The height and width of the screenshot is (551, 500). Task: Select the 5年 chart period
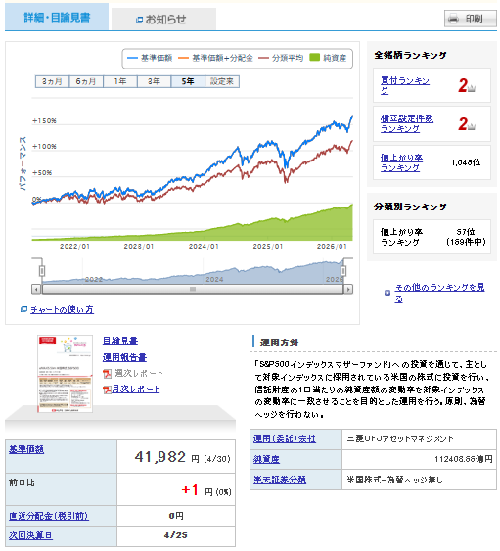pyautogui.click(x=188, y=81)
